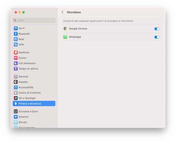
Task: Open the Rete globe icon
Action: pos(16,39)
